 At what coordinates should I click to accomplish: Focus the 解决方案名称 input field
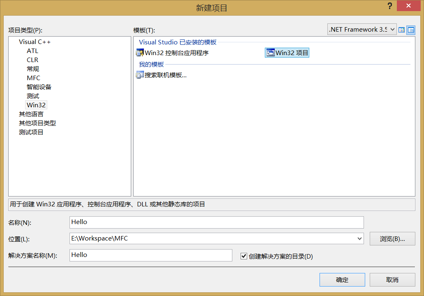point(151,255)
